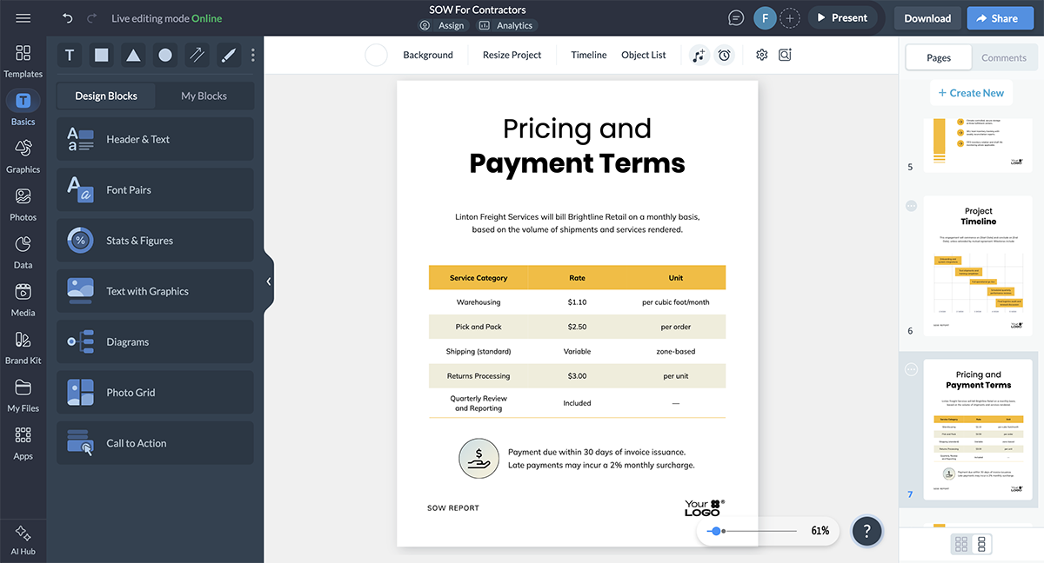The height and width of the screenshot is (563, 1044).
Task: Open the Graphics panel in the sidebar
Action: coord(23,155)
